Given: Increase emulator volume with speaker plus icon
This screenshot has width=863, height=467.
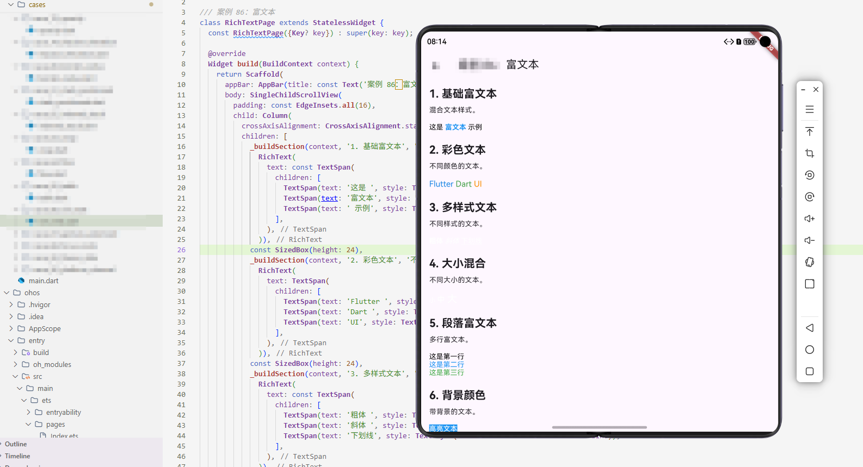Looking at the screenshot, I should click(x=810, y=219).
